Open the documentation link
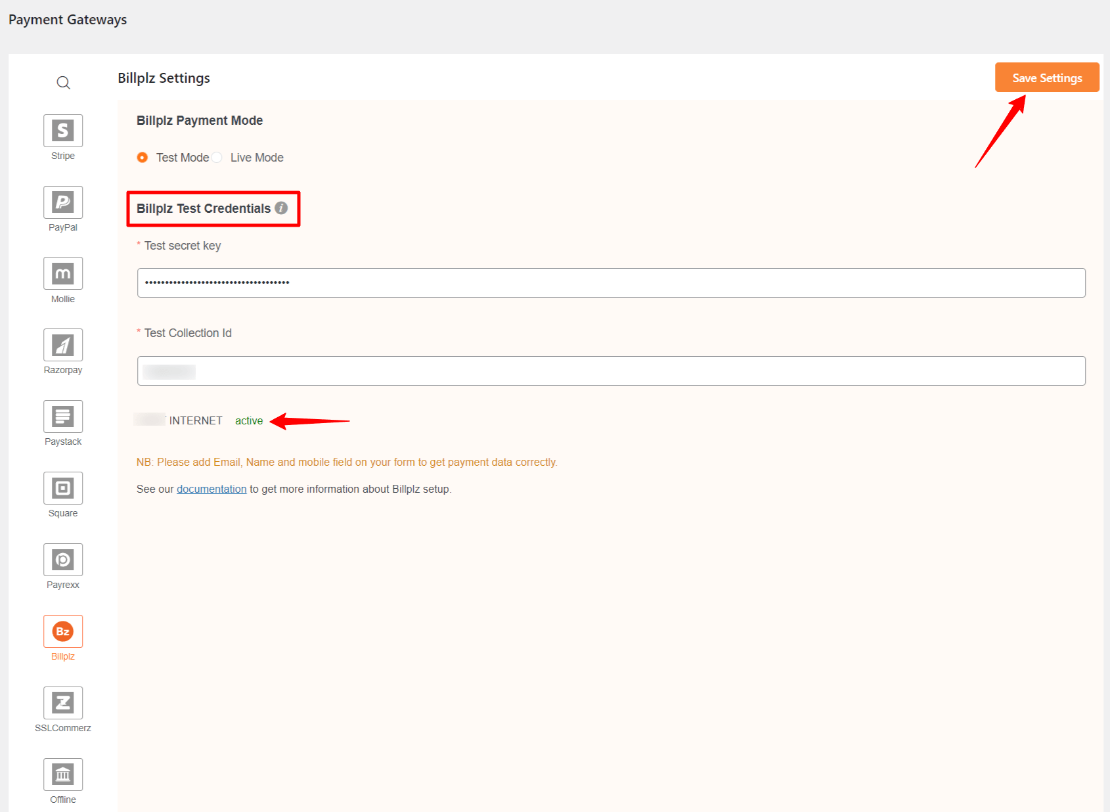 211,489
